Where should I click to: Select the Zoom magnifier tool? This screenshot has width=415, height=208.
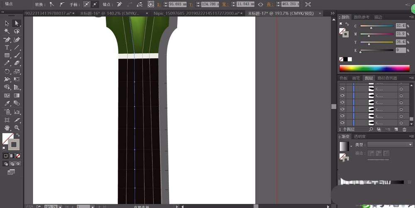[17, 128]
